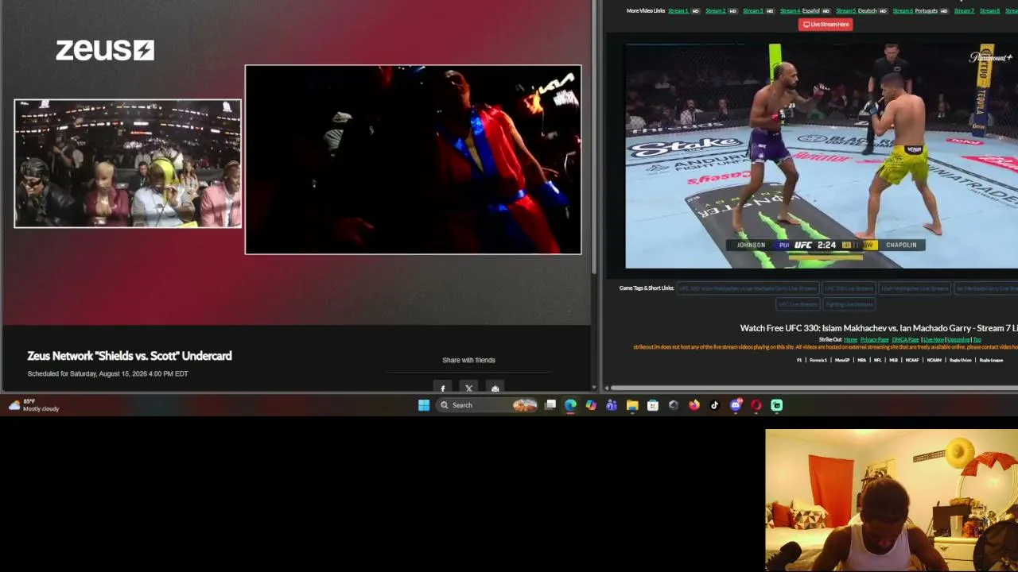Click the taskbar Search box
The width and height of the screenshot is (1018, 572).
click(487, 405)
